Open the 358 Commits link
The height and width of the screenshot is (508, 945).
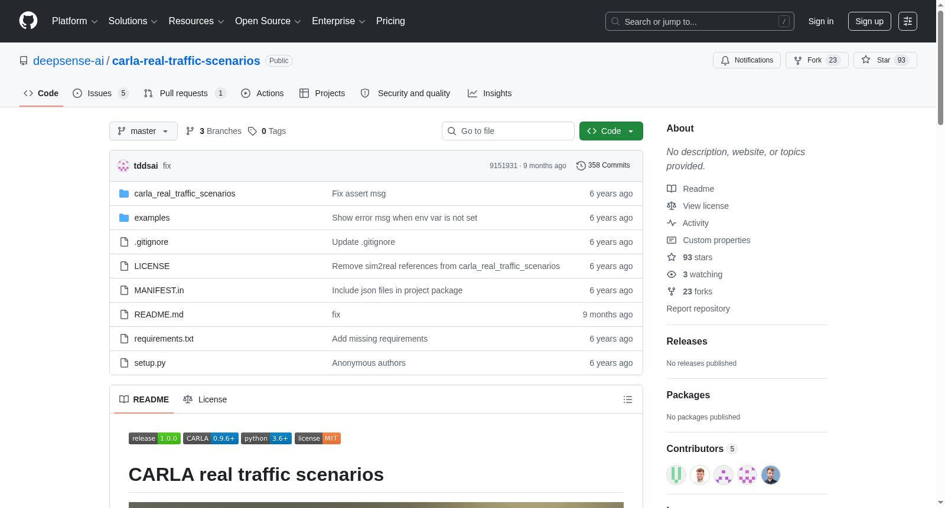pos(603,165)
